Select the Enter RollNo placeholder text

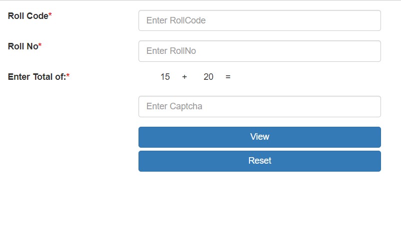click(x=171, y=51)
